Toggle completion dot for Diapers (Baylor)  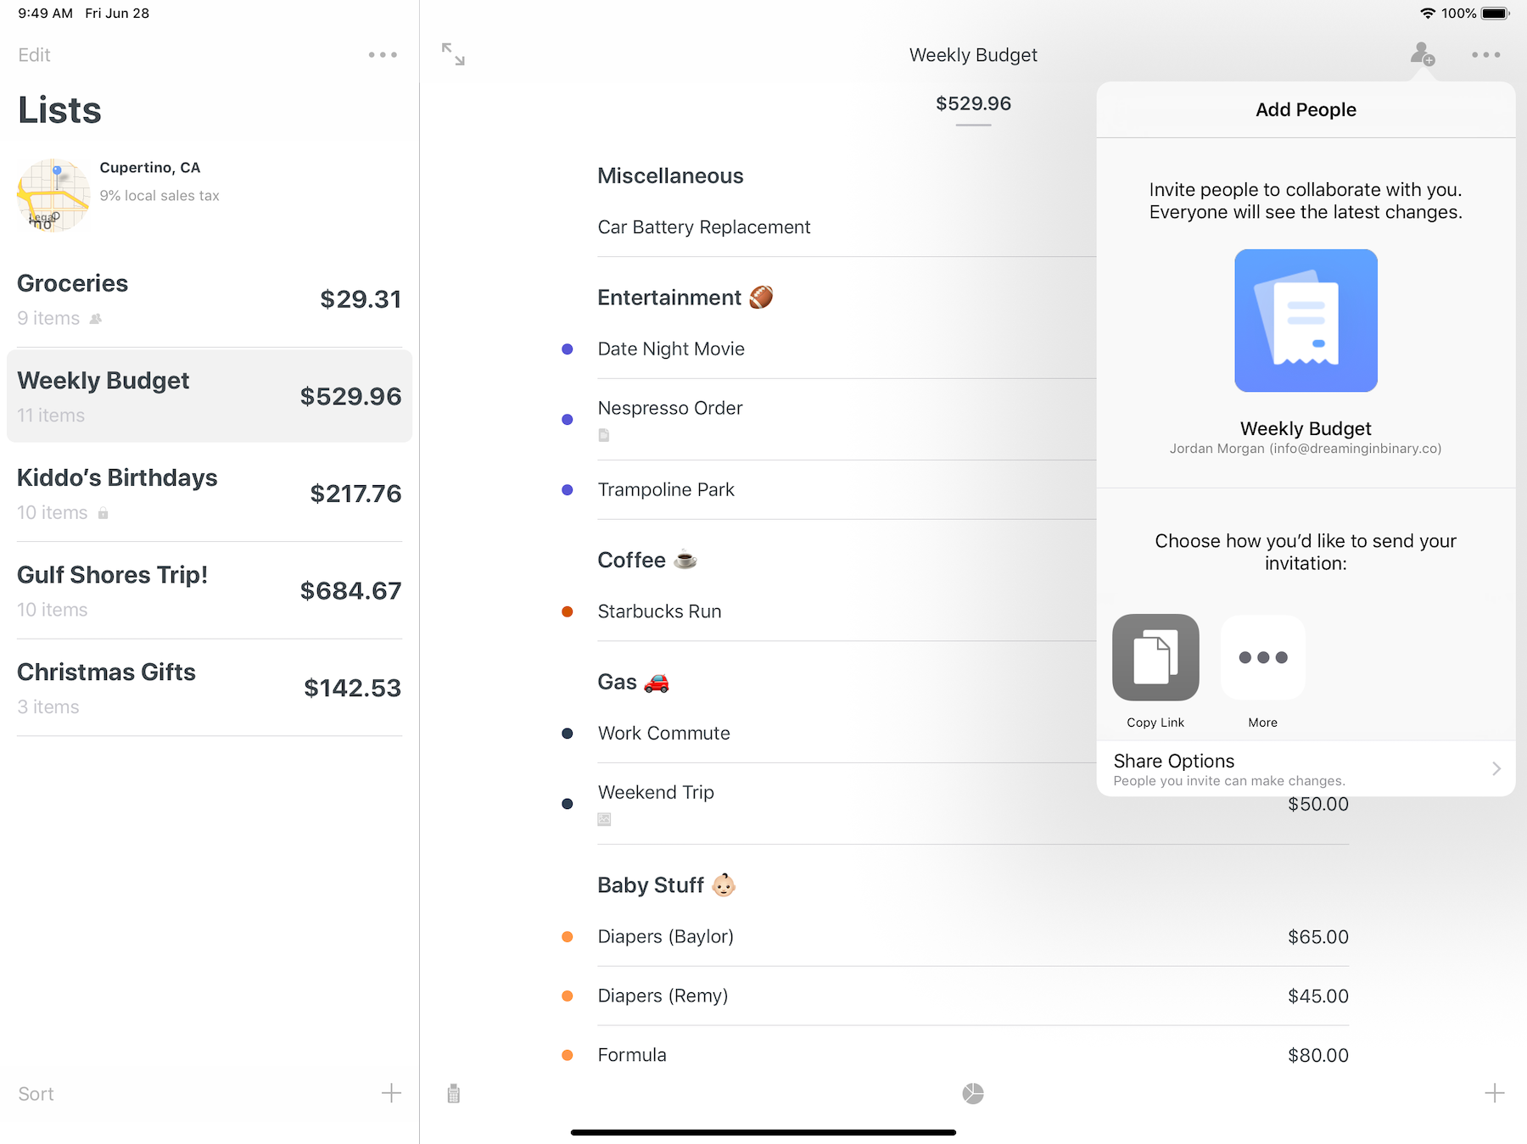point(568,937)
